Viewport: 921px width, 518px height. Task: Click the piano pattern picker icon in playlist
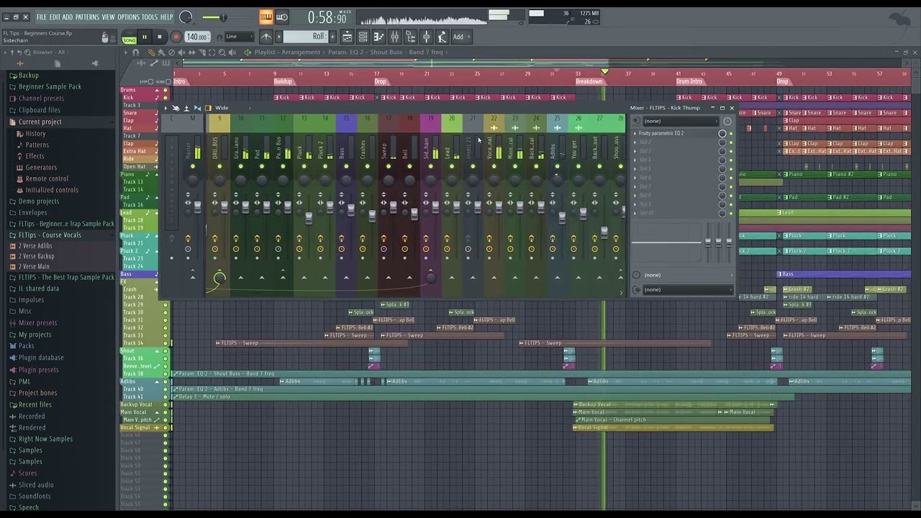(165, 63)
